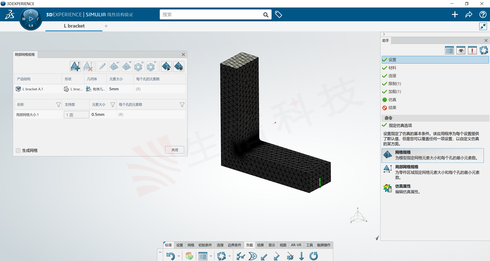Click the assistant list view icon
Screen dimensions: 490x261
tap(449, 51)
